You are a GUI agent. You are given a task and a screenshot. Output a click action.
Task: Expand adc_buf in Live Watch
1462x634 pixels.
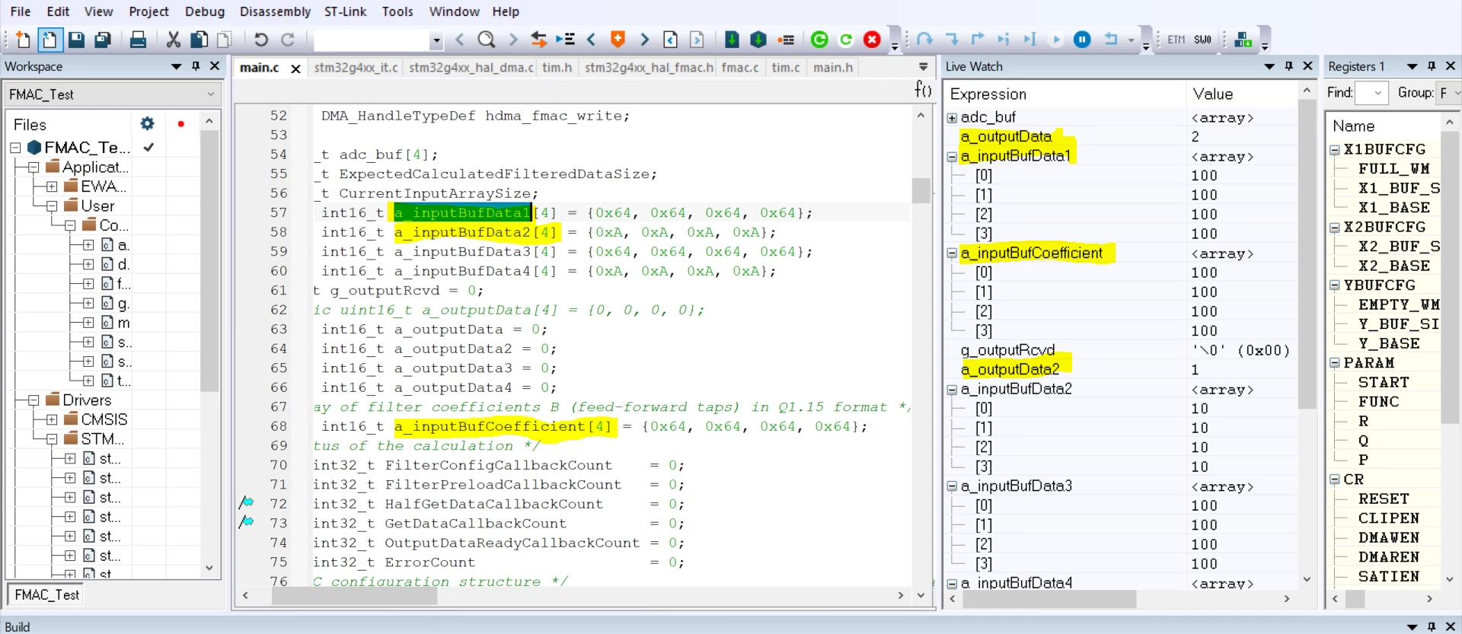point(952,118)
